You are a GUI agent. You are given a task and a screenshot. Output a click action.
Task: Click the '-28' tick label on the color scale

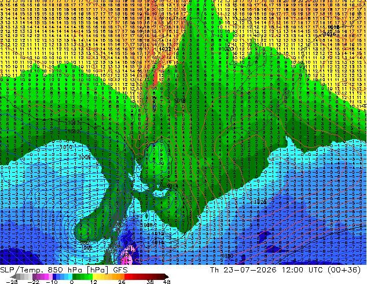coord(12,282)
